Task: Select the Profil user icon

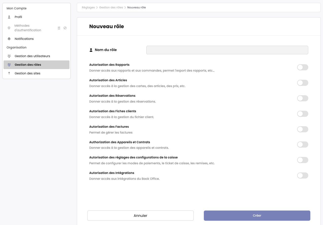Action: 9,17
